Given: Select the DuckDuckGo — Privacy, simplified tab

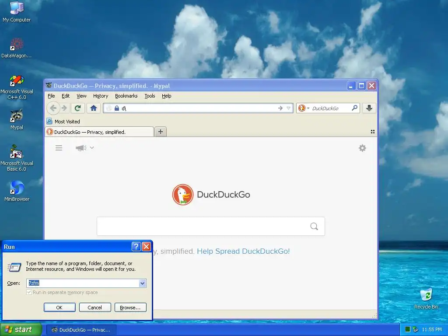Looking at the screenshot, I should pos(99,132).
